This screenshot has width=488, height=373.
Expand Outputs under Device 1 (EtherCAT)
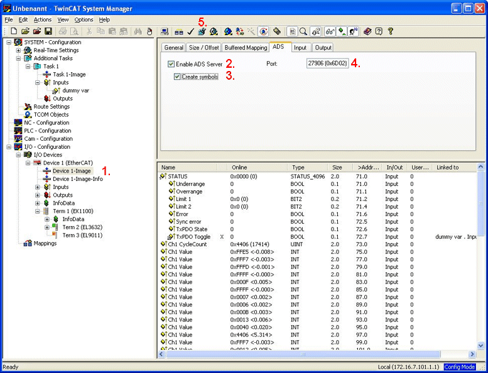click(x=38, y=195)
